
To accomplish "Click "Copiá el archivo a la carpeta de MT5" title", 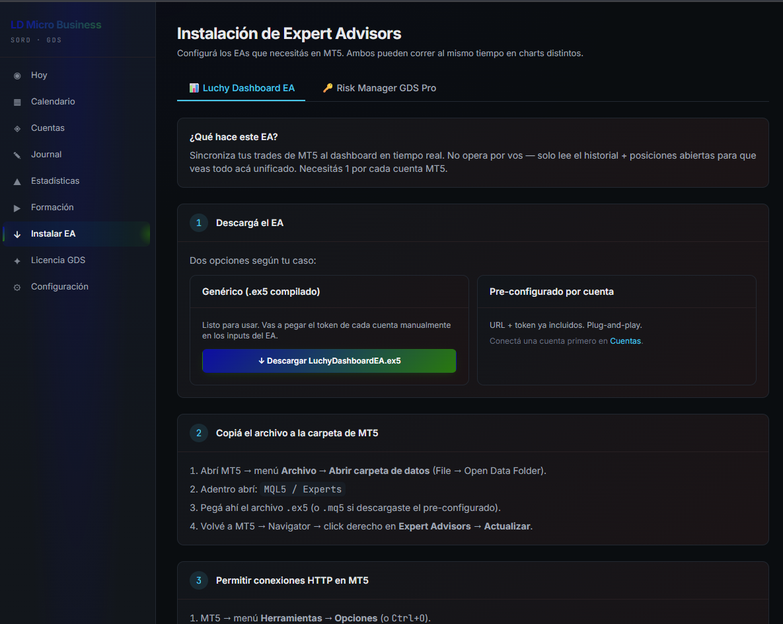I will [x=297, y=433].
